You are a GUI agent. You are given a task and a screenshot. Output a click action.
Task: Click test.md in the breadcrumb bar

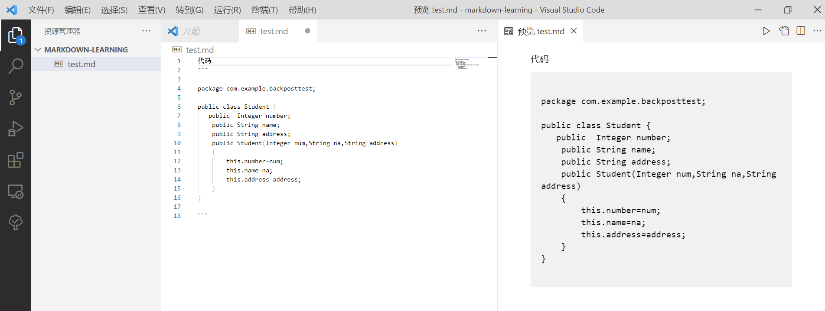[200, 50]
